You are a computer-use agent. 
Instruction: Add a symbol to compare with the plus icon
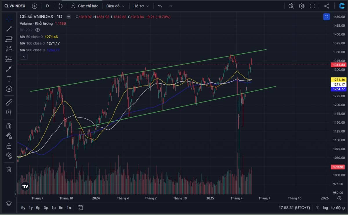click(35, 6)
